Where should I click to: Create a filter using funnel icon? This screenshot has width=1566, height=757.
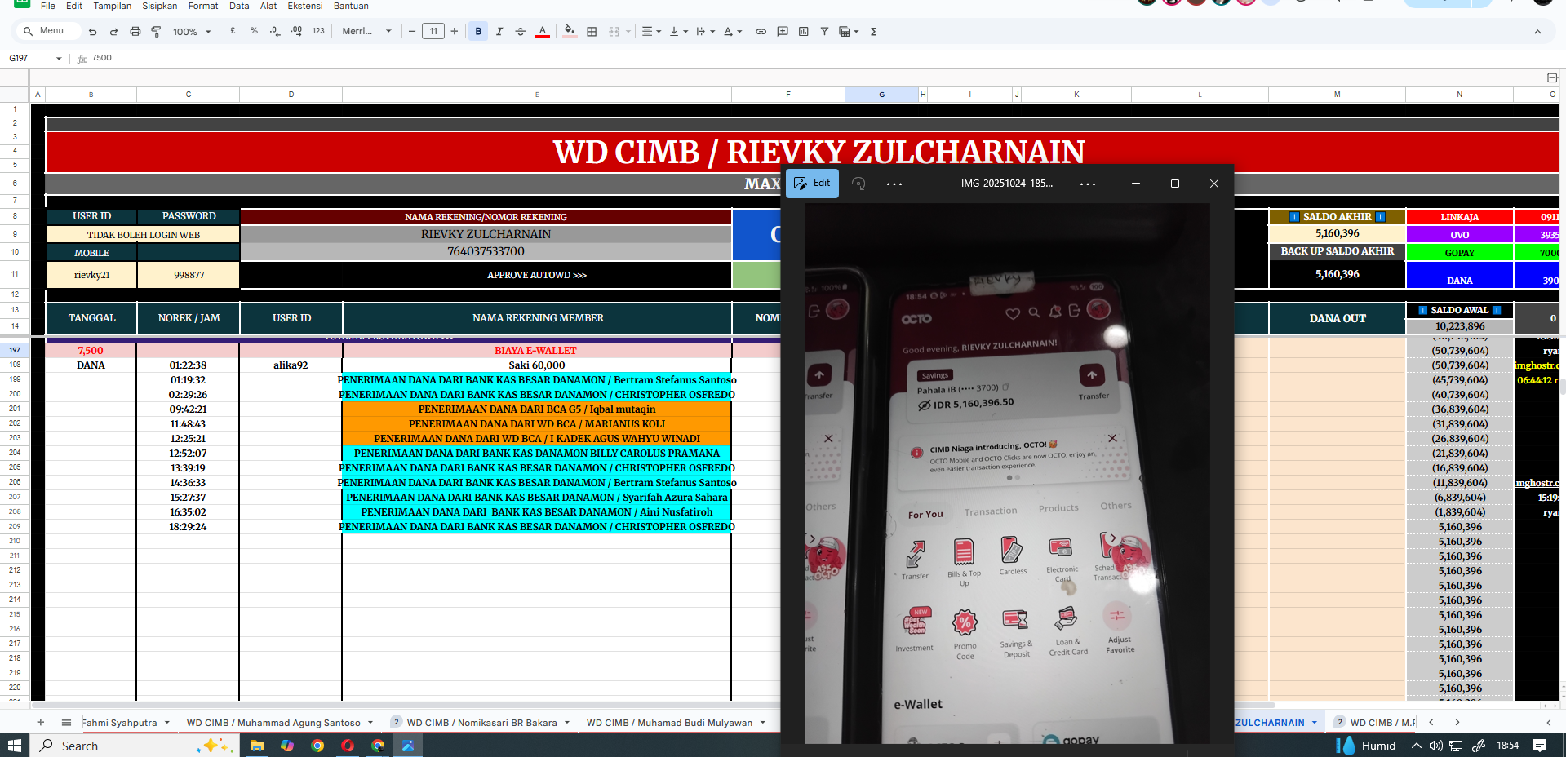tap(825, 31)
